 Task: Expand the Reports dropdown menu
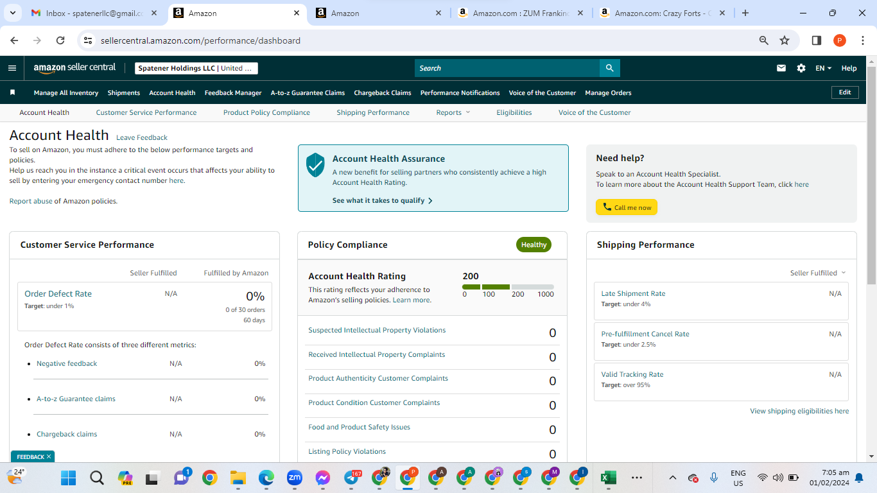coord(453,112)
